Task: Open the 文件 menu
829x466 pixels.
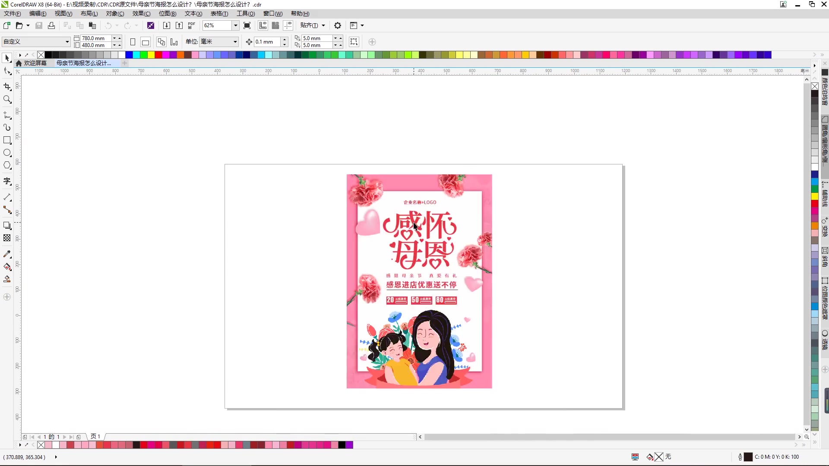Action: tap(12, 13)
